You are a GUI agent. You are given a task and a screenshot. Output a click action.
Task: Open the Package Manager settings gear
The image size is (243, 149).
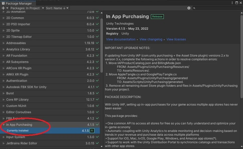point(189,8)
